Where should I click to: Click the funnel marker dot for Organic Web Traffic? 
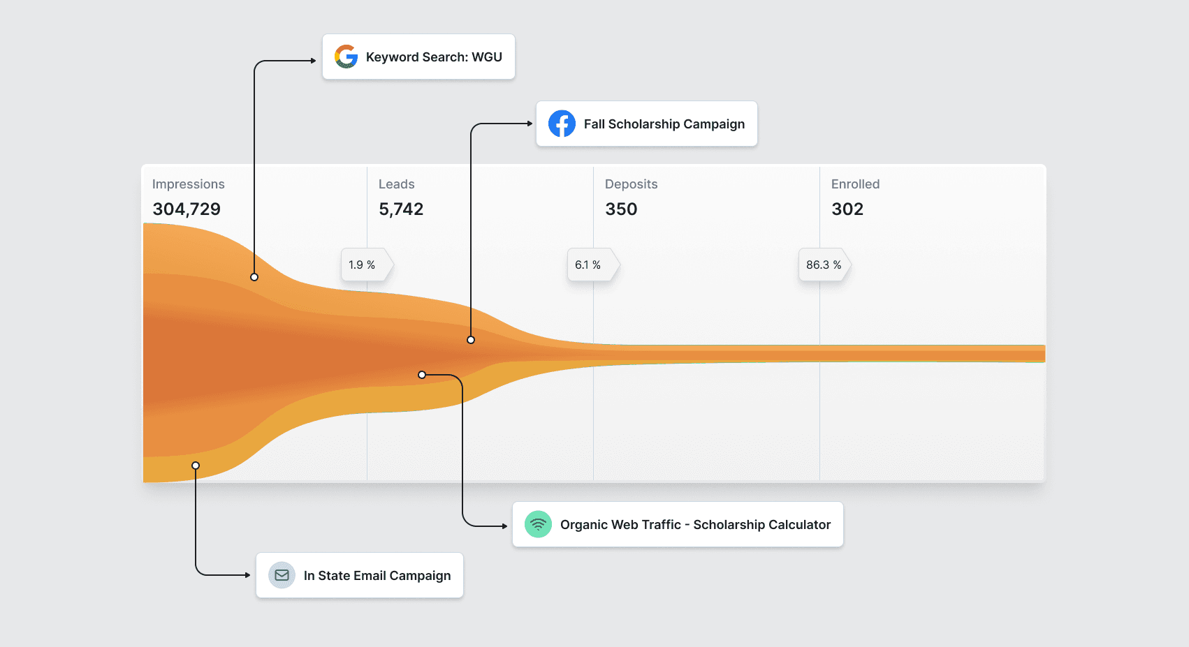tap(422, 375)
